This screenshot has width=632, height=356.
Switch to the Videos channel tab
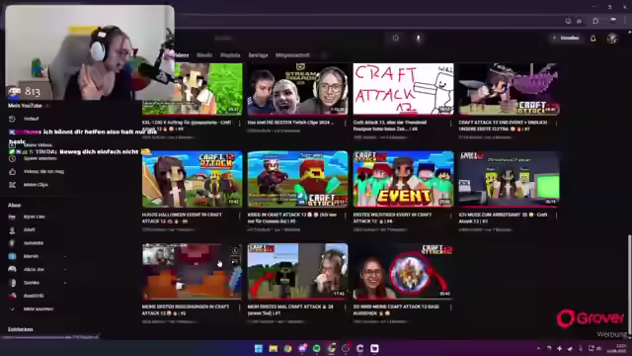(182, 55)
